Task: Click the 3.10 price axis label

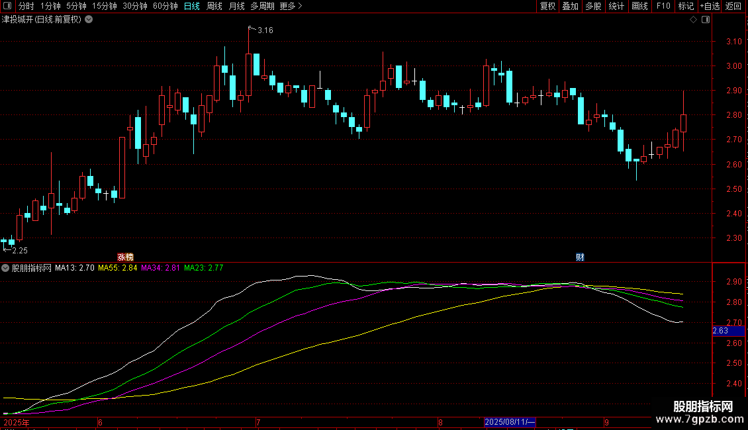Action: (x=733, y=42)
